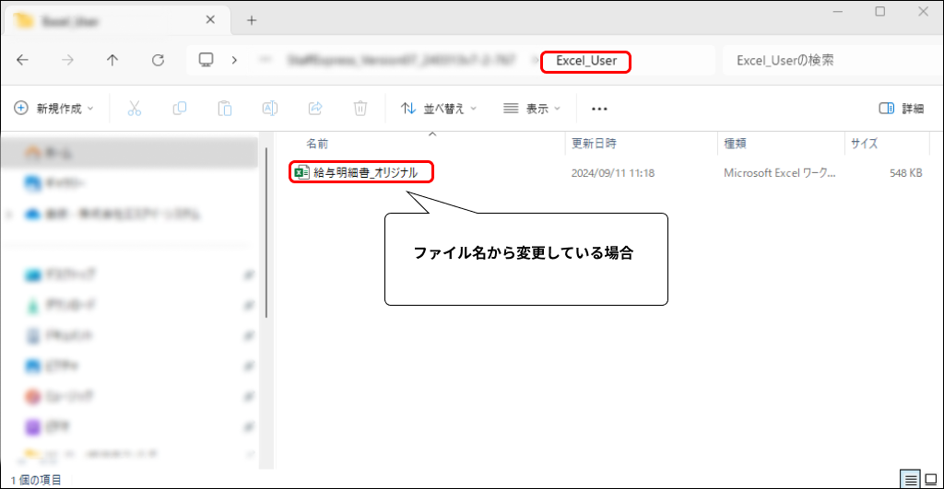Click the Microsoft Excel ワーク... type cell
Viewport: 944px width, 489px height.
(780, 173)
